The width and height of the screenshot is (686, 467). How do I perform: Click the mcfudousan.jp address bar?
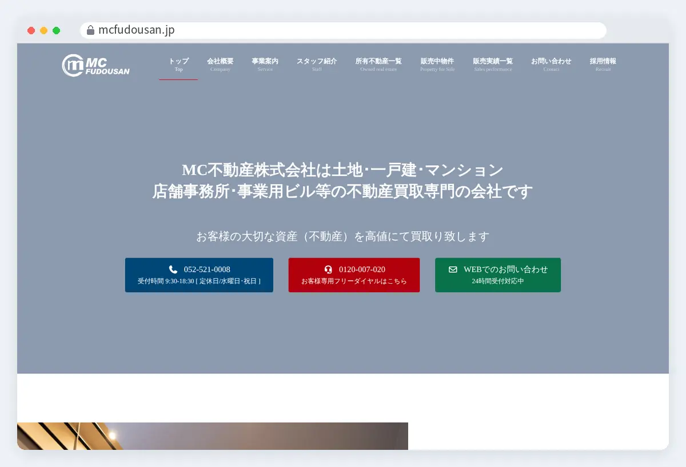(x=343, y=30)
